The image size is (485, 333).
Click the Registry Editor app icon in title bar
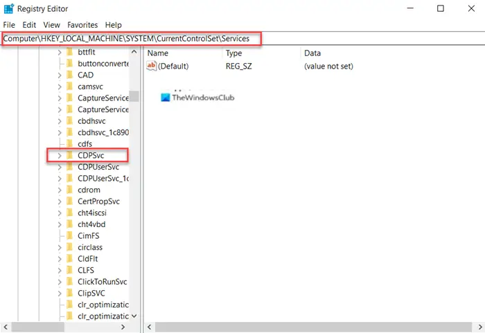[8, 9]
